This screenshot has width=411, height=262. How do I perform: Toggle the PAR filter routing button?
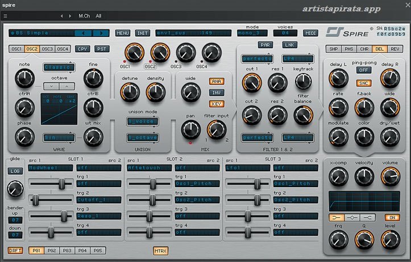265,45
